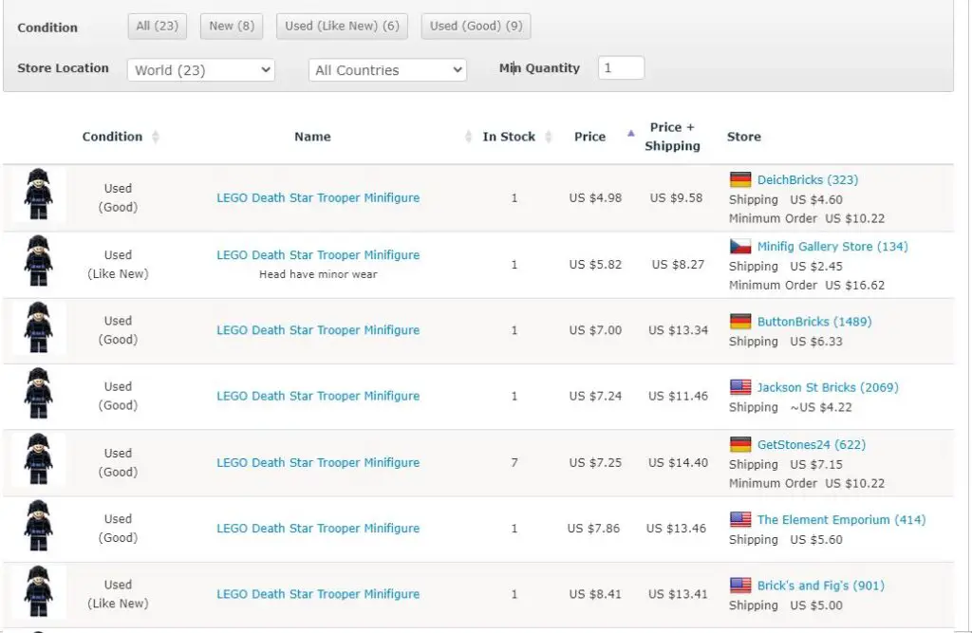Viewport: 972px width, 633px height.
Task: Open minifigure thumbnail in Jackson St Bricks row
Action: (x=38, y=393)
